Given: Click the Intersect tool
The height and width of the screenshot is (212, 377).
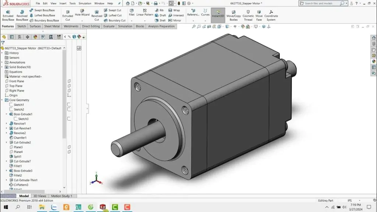Looking at the screenshot, I should tap(176, 15).
